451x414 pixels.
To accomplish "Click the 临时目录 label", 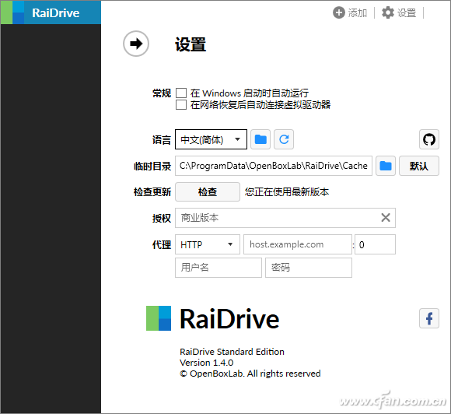I will [x=152, y=166].
